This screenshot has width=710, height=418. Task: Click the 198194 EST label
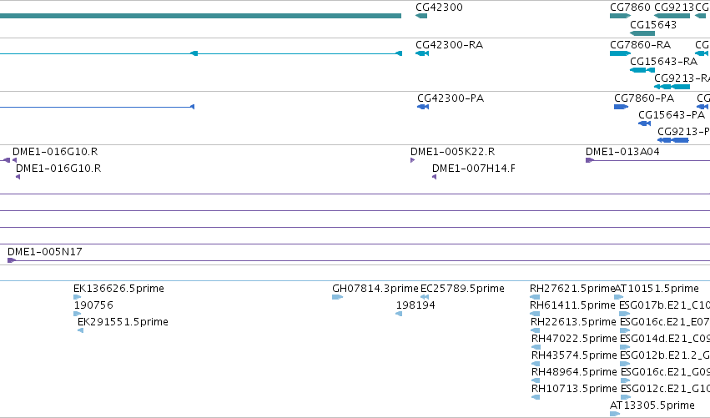[415, 305]
